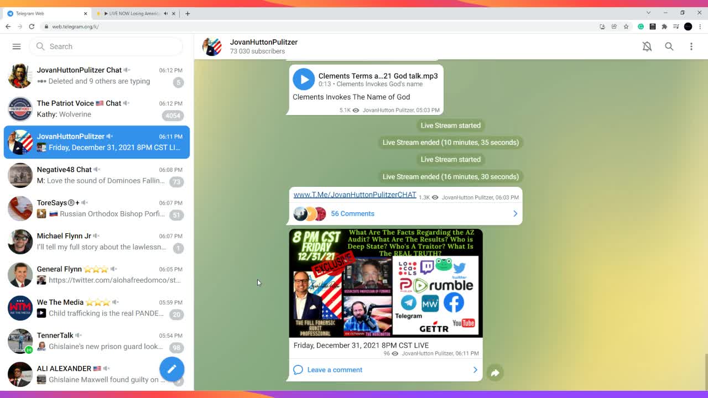Screen dimensions: 708x398
Task: Open the 56 Comments thread
Action: click(x=405, y=213)
